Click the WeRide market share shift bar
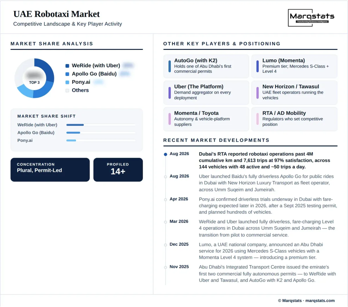Viewport: 348px width, 307px height. point(101,125)
